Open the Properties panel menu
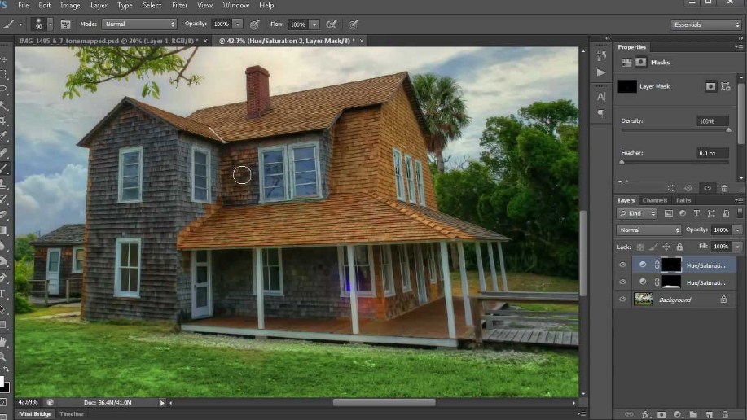 pos(739,47)
